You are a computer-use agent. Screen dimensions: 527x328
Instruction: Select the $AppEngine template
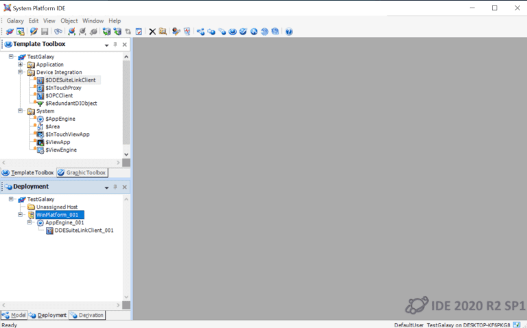click(x=60, y=119)
